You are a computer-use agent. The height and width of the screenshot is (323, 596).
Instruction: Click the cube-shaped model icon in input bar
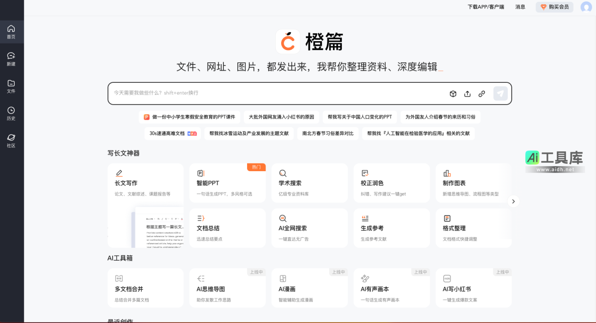pos(452,94)
